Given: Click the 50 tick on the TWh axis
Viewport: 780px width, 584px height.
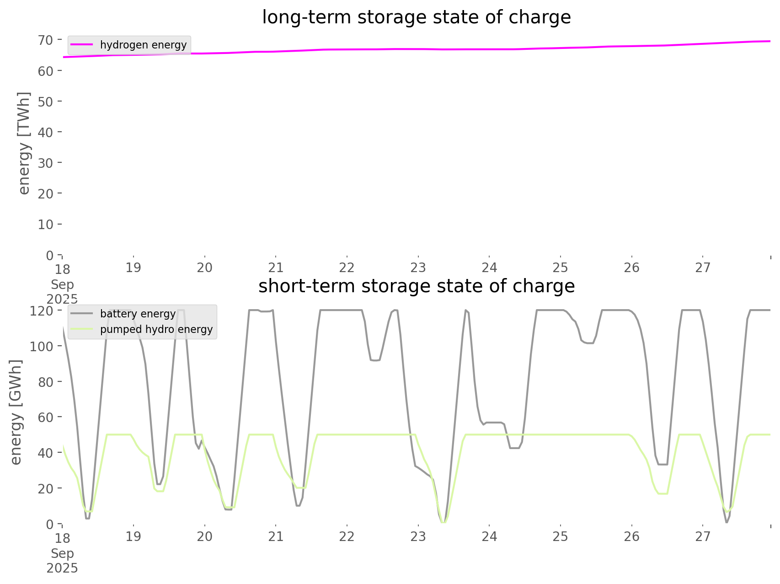Looking at the screenshot, I should coord(46,102).
